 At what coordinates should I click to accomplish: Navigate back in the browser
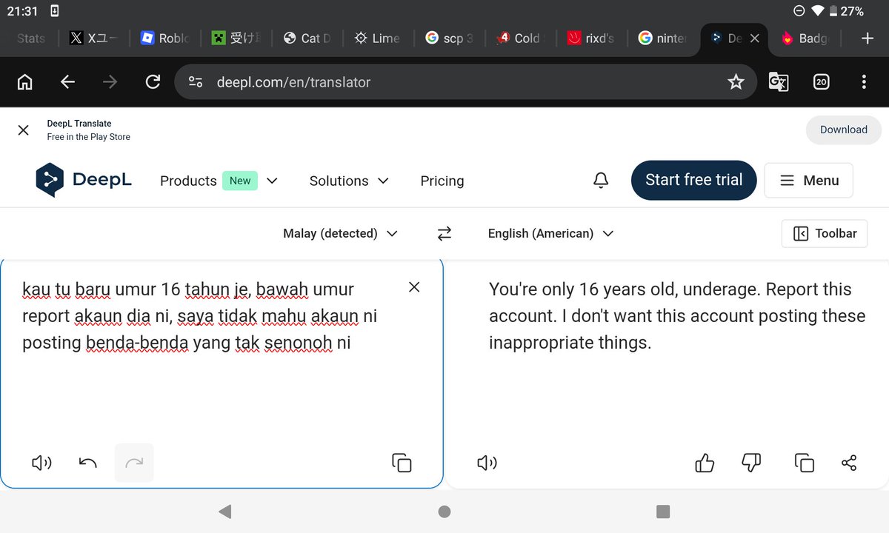coord(67,82)
